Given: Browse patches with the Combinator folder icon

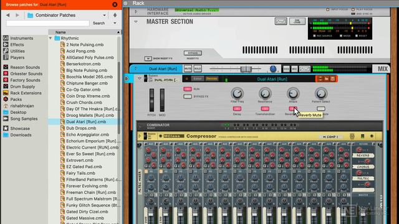Looking at the screenshot, I should coord(327,79).
